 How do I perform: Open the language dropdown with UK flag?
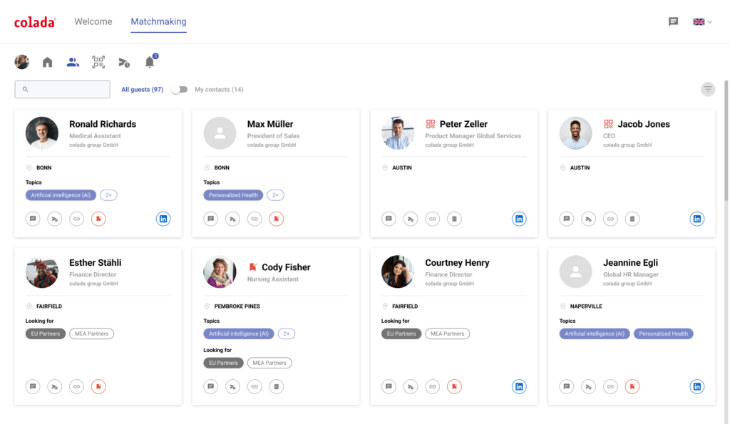point(702,21)
